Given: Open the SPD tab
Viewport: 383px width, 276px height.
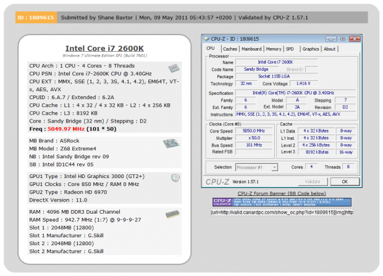Looking at the screenshot, I should pos(290,49).
